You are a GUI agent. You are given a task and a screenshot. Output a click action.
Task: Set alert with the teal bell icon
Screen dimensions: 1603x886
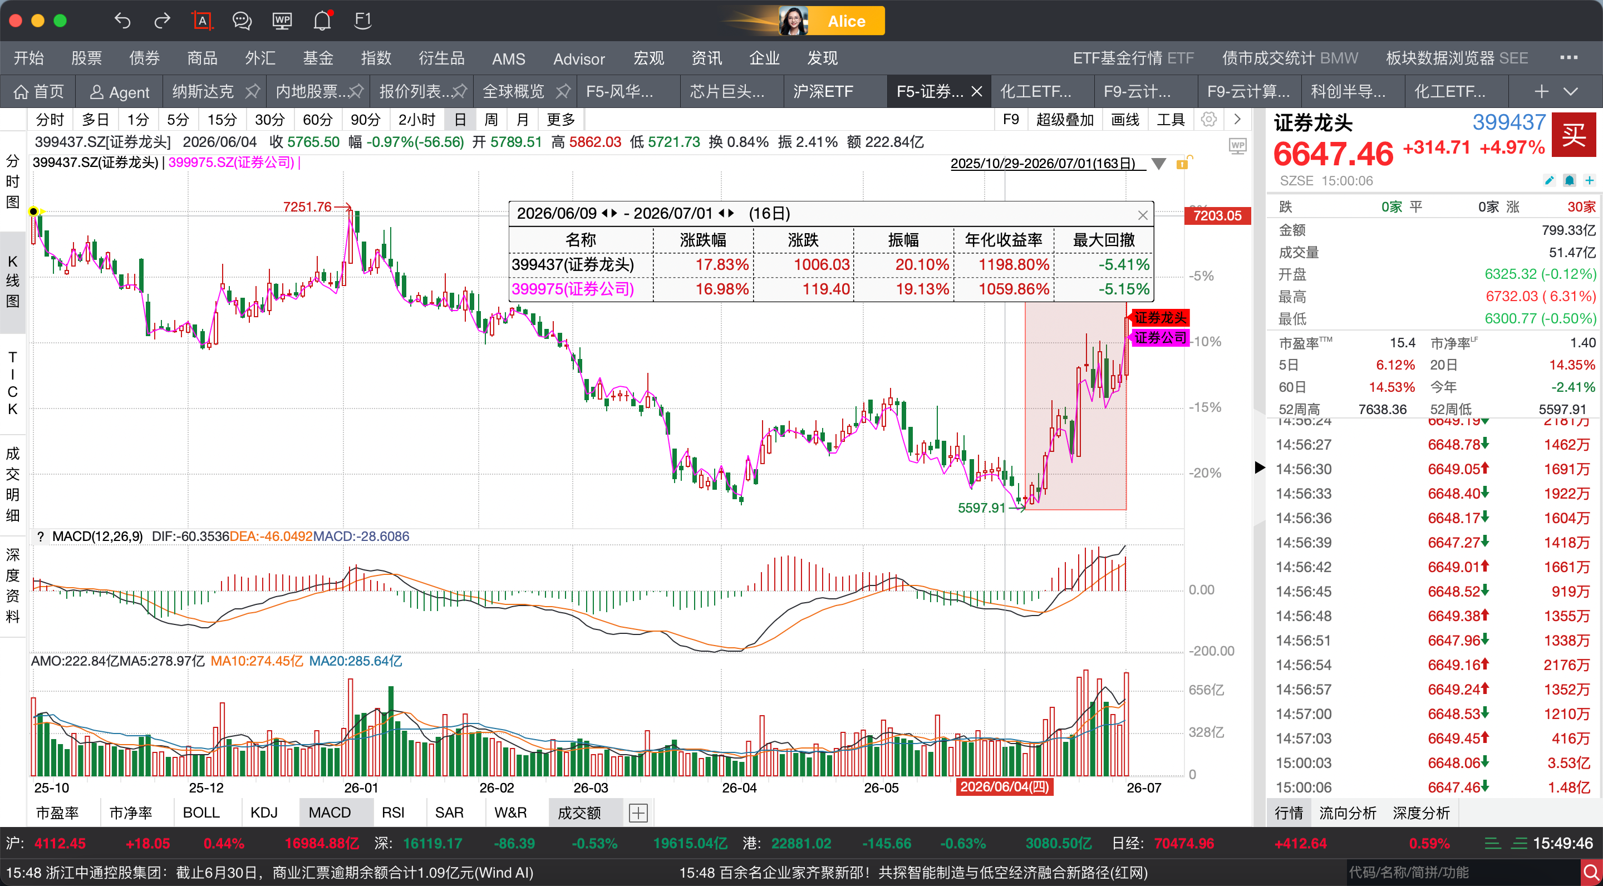point(1570,180)
